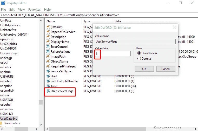
Task: Click the Parameters folder icon in tree
Action: 1,123
